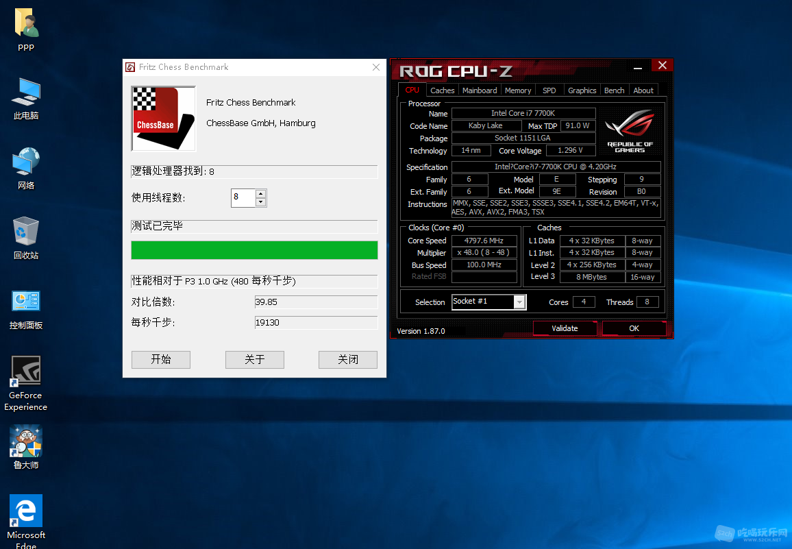Click the Cores value 4
The height and width of the screenshot is (549, 792).
(584, 302)
